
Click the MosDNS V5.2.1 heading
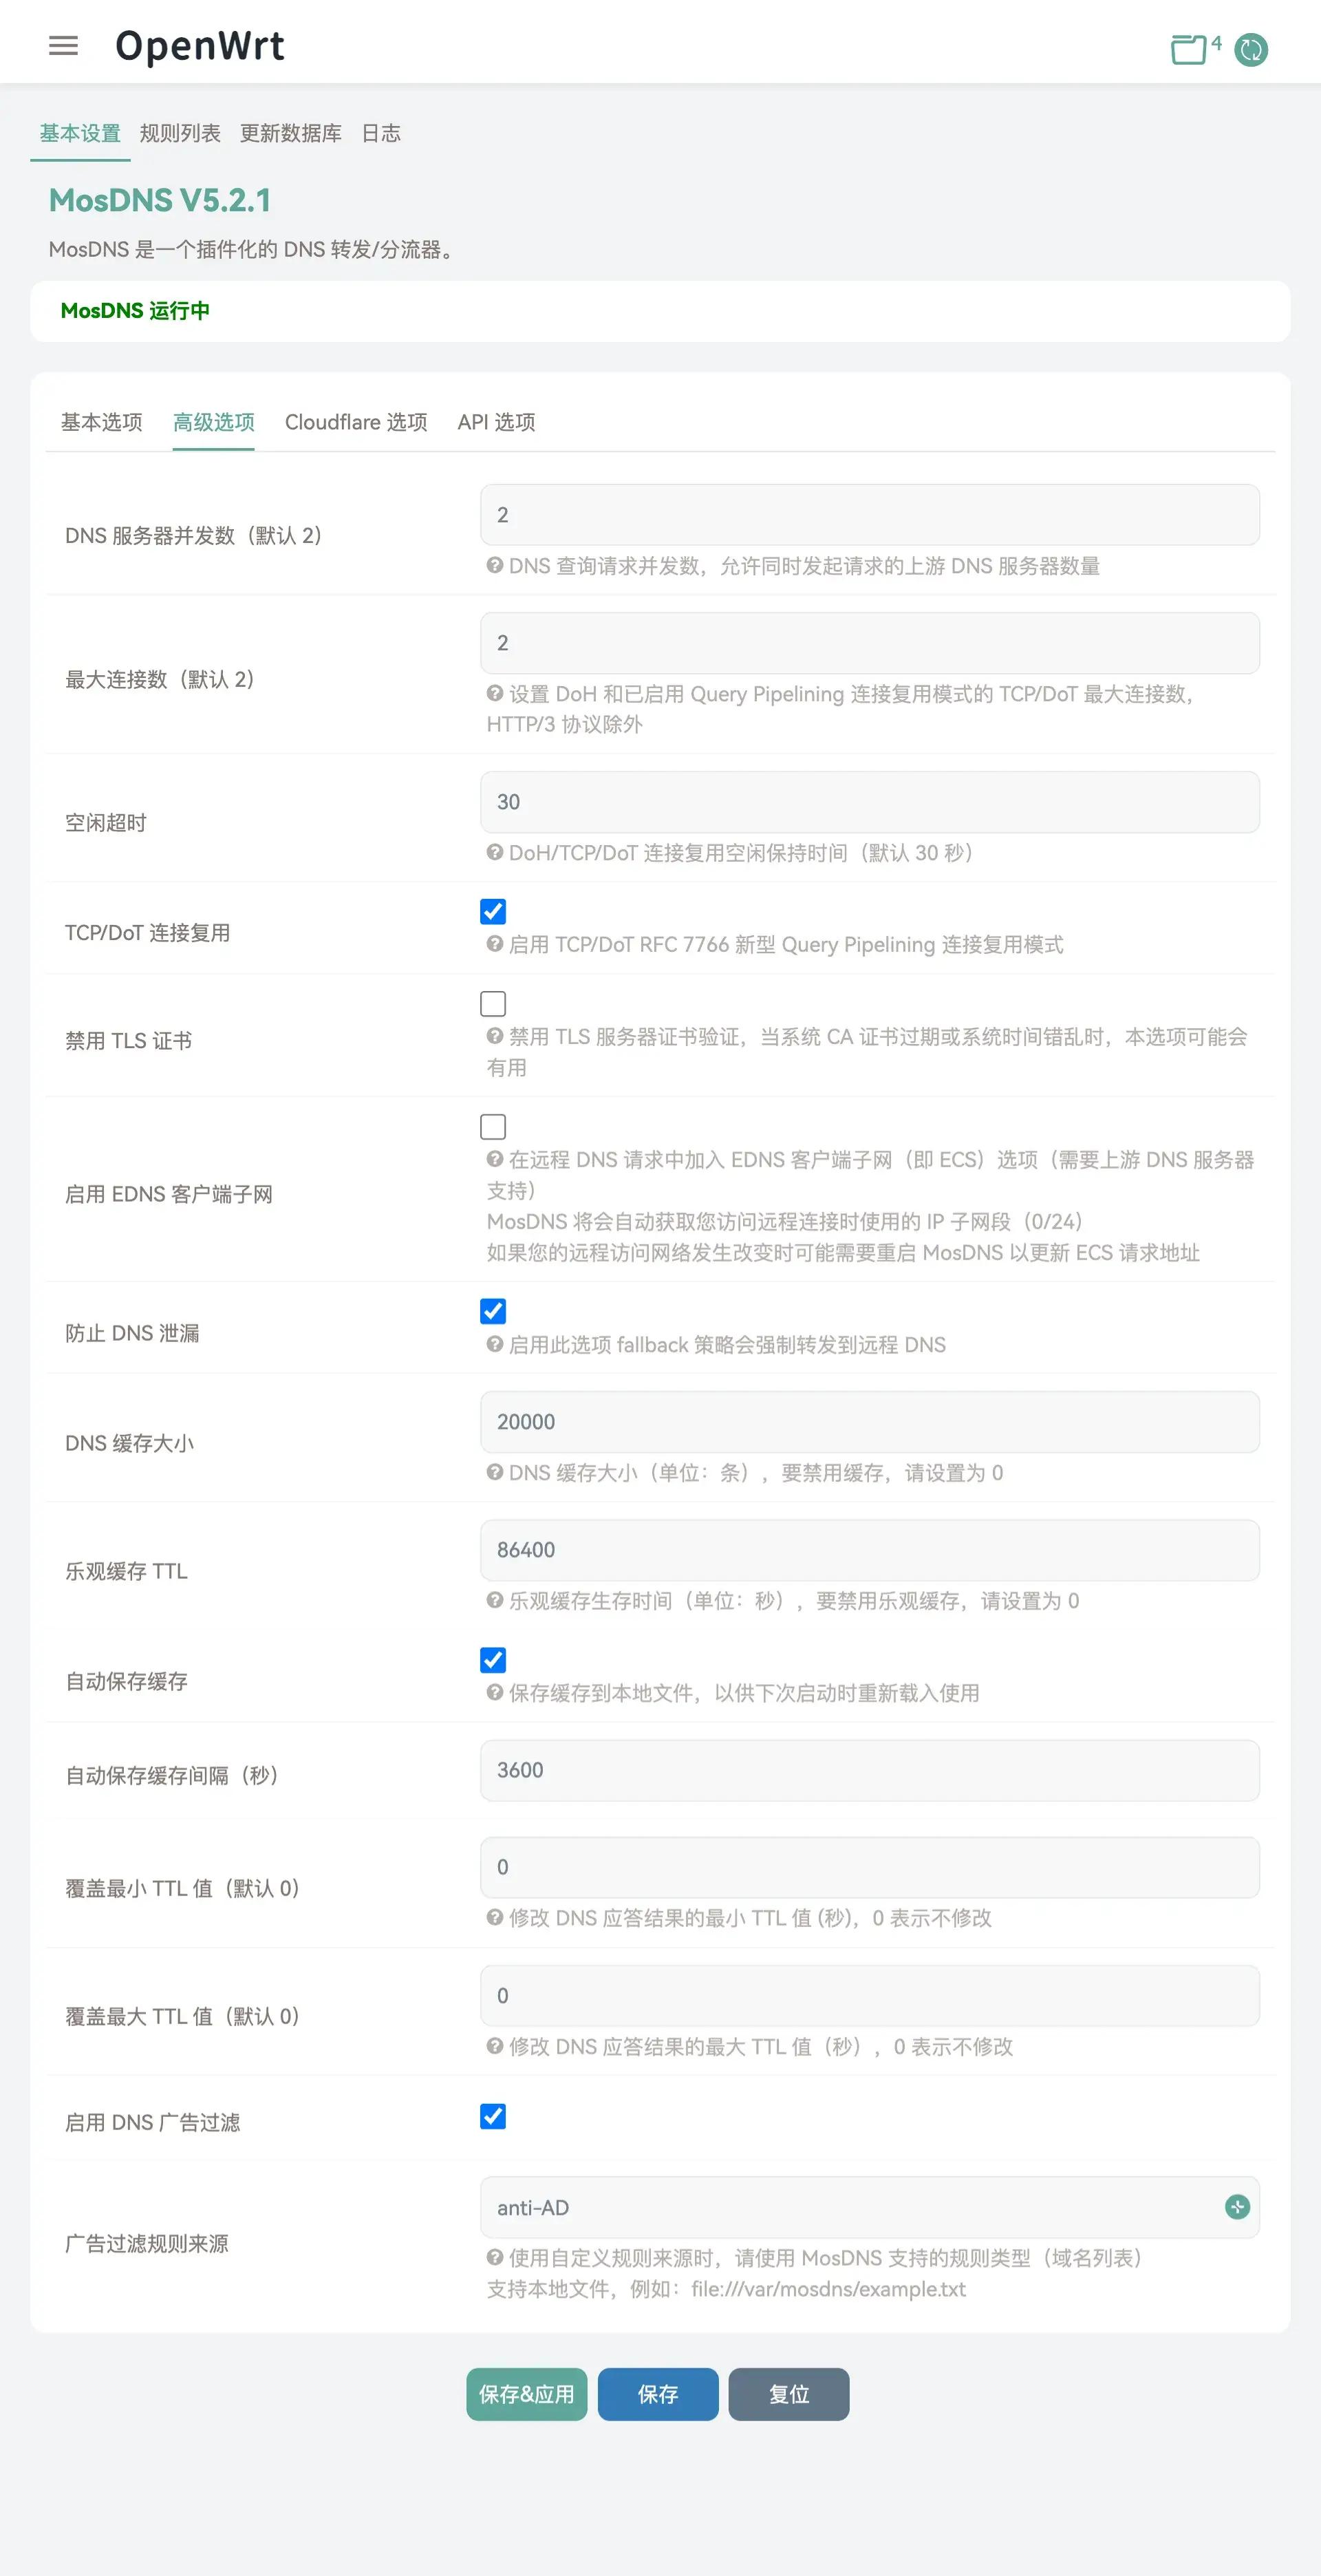point(160,200)
